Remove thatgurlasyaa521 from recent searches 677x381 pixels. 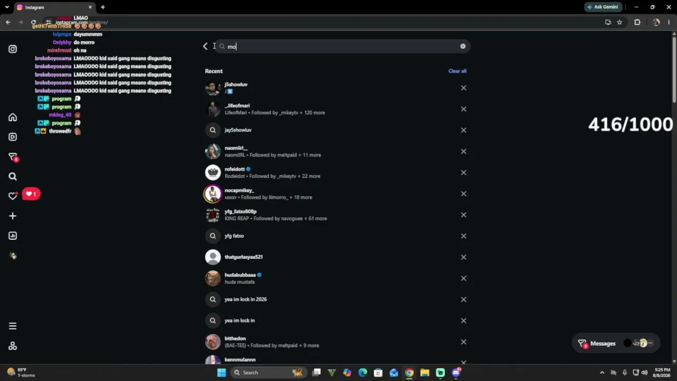[464, 257]
